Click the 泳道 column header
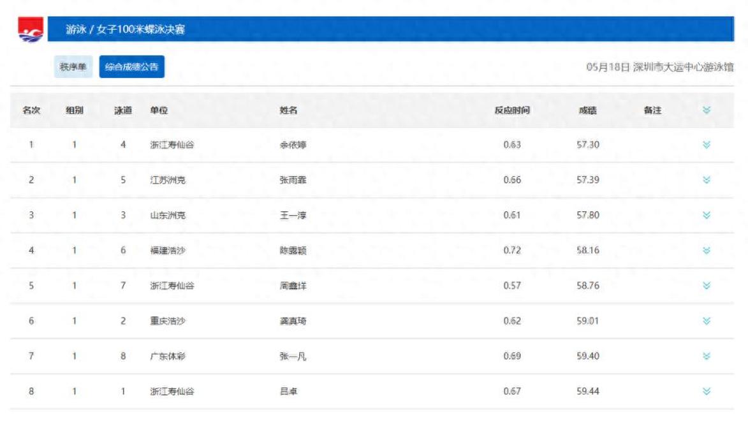Viewport: 748px width, 421px height. 123,110
